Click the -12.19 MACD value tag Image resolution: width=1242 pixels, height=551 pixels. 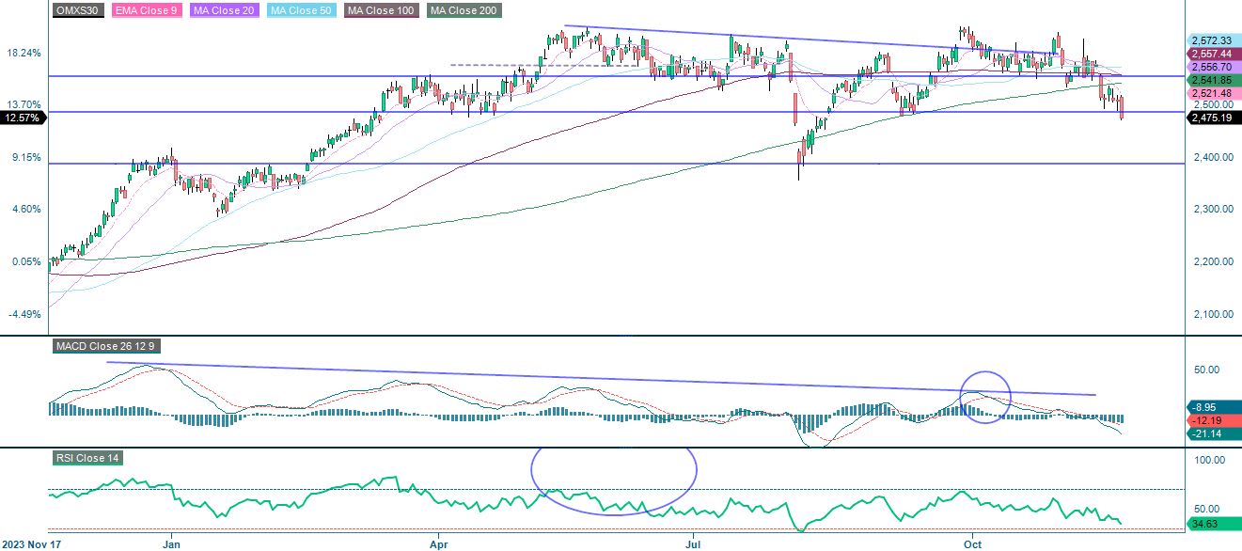pyautogui.click(x=1209, y=421)
